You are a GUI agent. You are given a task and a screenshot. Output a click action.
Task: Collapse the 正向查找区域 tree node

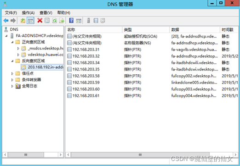tap(12, 42)
